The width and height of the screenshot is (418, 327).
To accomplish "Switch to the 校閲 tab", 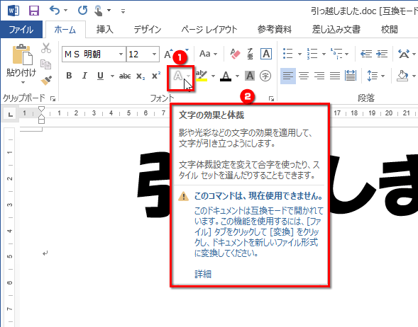I will [x=390, y=29].
